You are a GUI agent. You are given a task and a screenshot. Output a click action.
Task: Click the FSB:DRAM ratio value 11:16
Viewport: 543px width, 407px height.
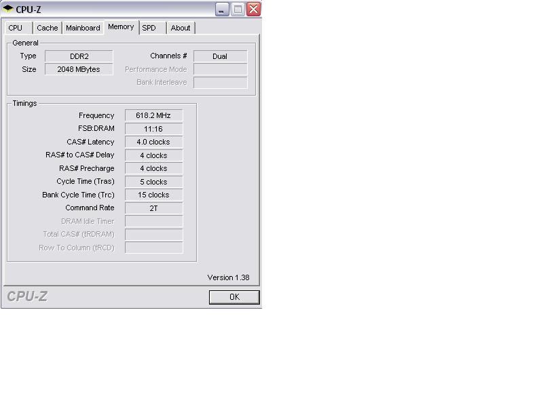(x=153, y=129)
